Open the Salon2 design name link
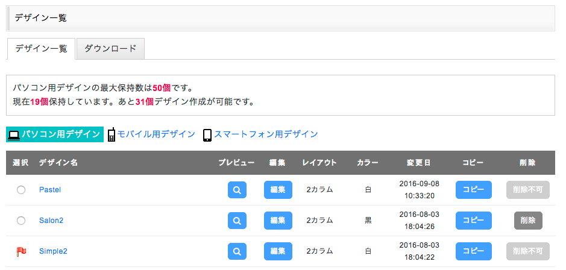The image size is (566, 270). [x=51, y=221]
